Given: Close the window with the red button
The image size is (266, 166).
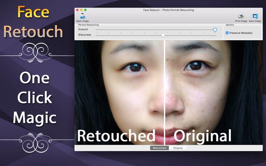Looking at the screenshot, I should (77, 10).
